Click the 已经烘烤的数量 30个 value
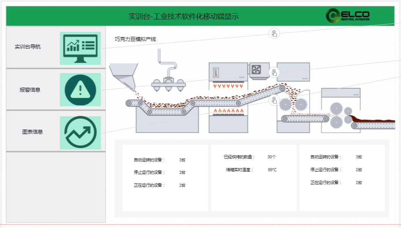This screenshot has width=401, height=228. tap(272, 157)
